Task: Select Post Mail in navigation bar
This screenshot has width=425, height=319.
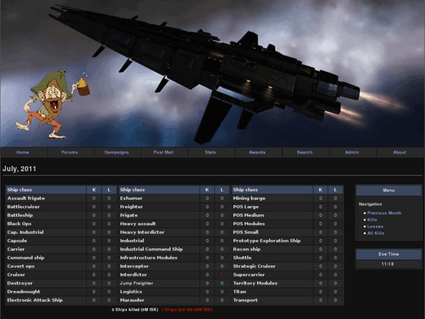Action: [x=164, y=152]
